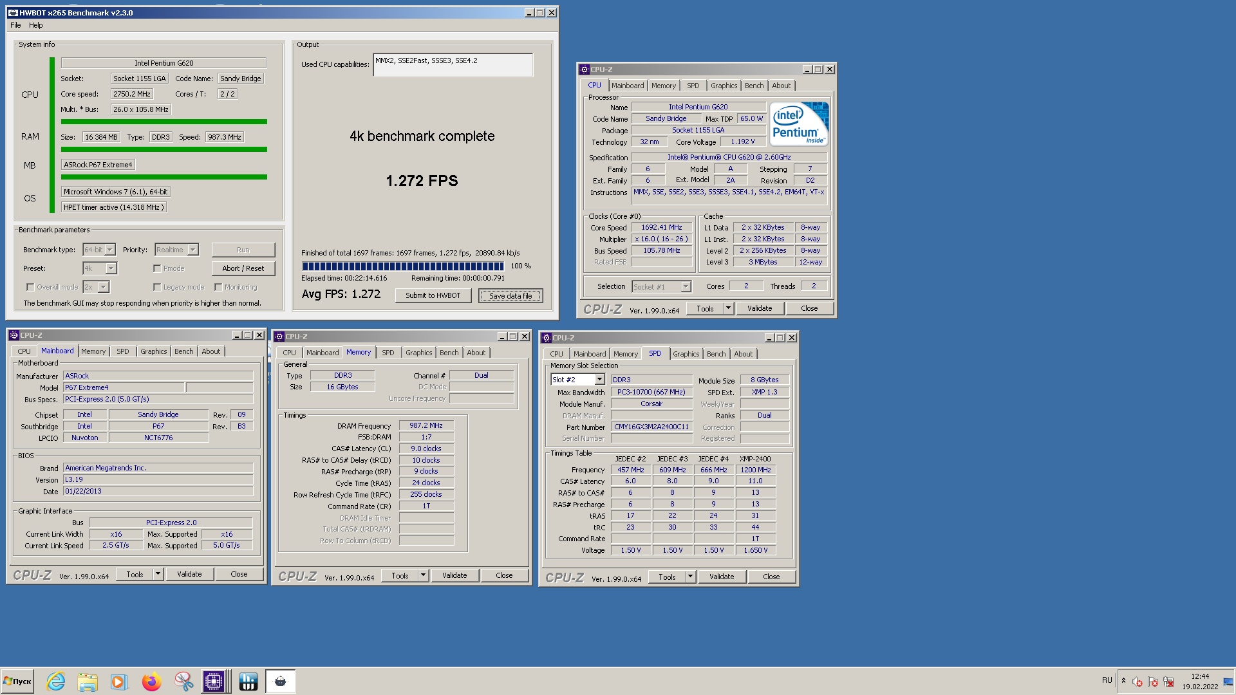Image resolution: width=1236 pixels, height=695 pixels.
Task: Open the Priority Realtime dropdown
Action: [193, 250]
